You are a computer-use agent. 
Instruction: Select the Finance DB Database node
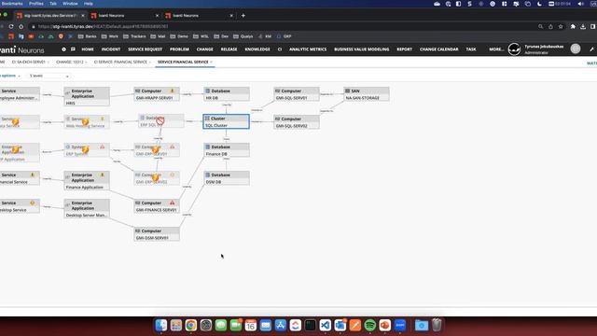(227, 150)
